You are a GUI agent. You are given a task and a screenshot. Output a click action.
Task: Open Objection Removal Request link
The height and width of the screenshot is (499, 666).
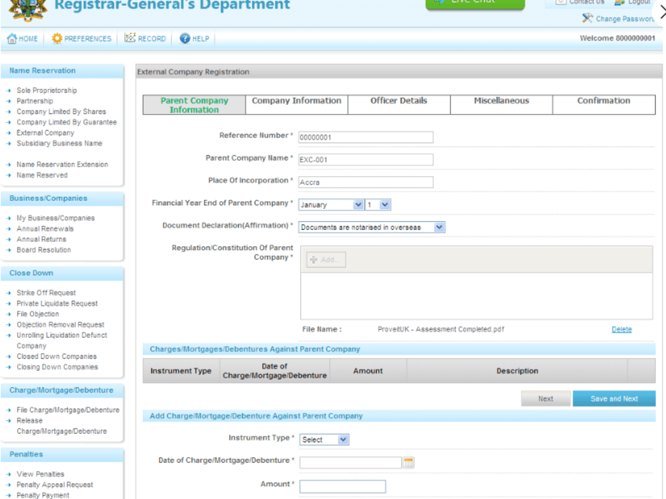click(60, 325)
